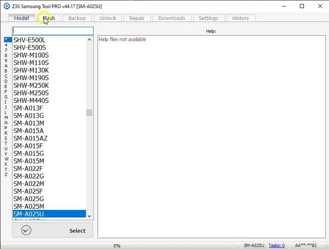Choose SHW-M250K in the model list
This screenshot has width=329, height=249.
point(31,85)
